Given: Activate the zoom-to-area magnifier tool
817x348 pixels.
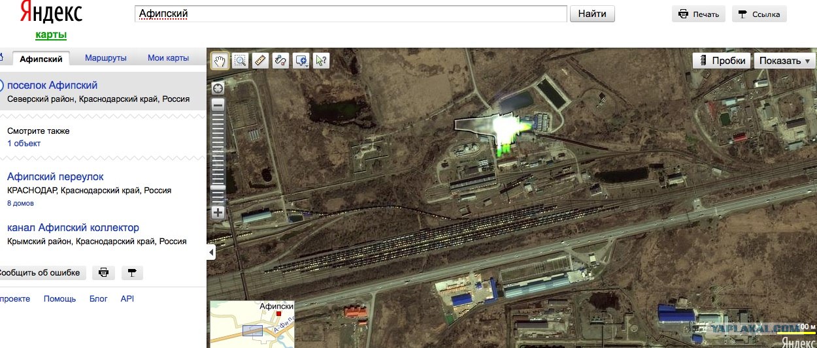Looking at the screenshot, I should [240, 61].
